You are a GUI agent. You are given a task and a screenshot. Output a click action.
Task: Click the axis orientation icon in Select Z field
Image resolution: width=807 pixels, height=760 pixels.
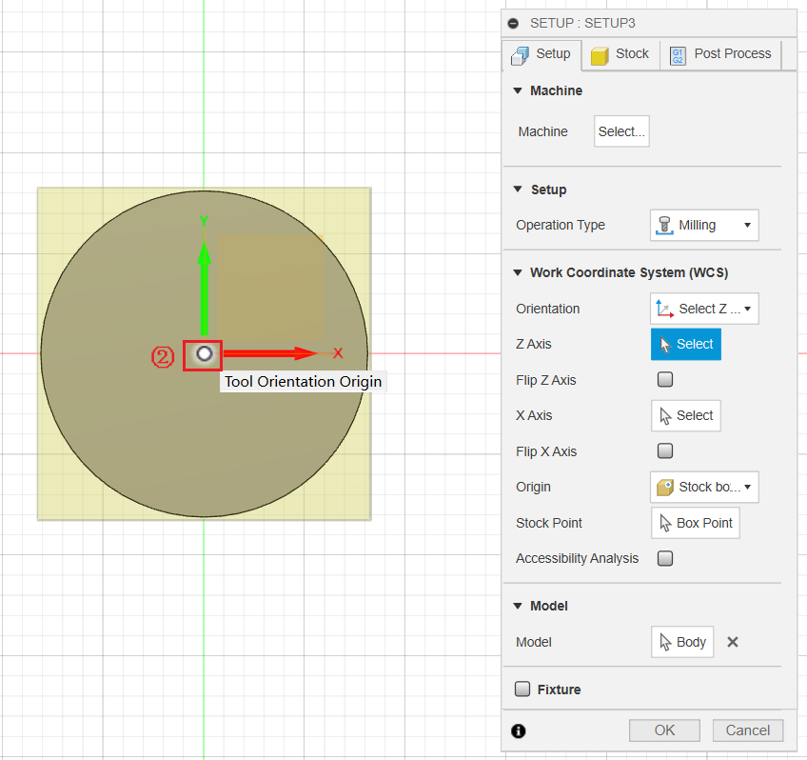click(x=663, y=309)
